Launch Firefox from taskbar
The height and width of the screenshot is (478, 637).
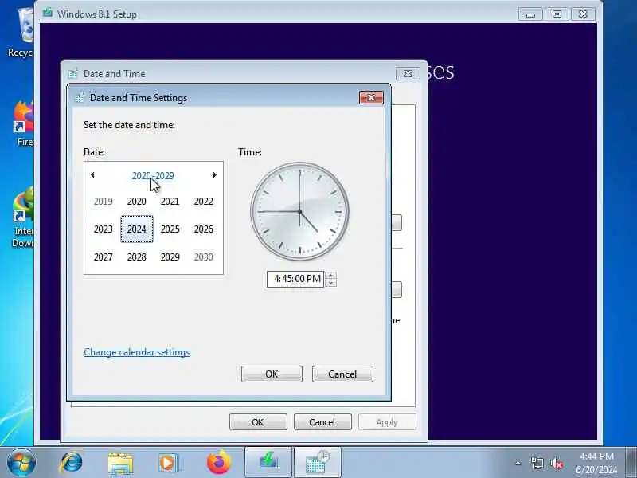tap(218, 463)
